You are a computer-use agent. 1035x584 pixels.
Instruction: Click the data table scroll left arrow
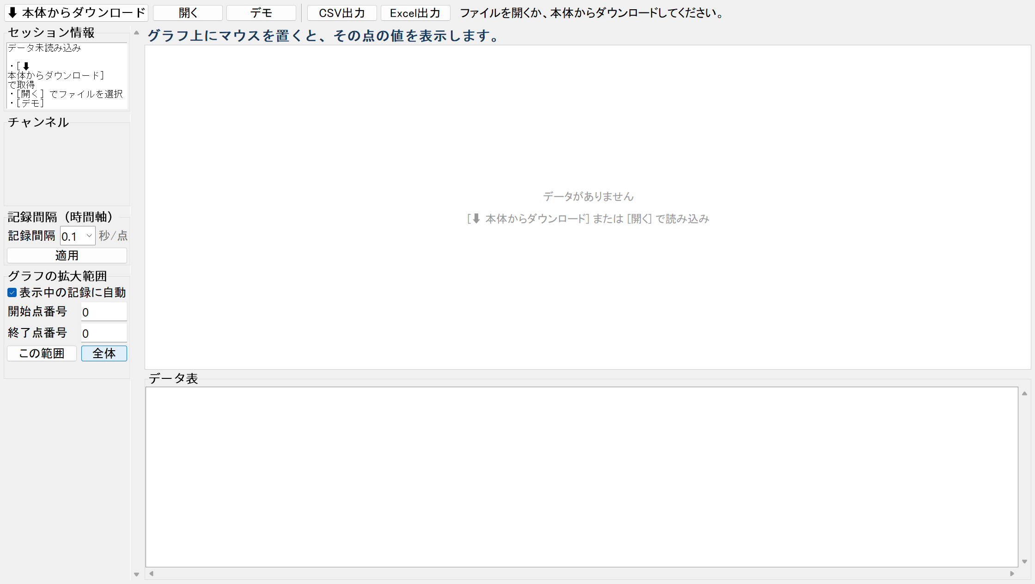[151, 573]
